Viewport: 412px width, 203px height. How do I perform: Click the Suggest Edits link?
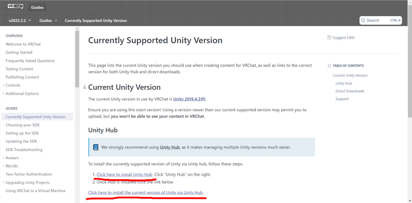[341, 38]
